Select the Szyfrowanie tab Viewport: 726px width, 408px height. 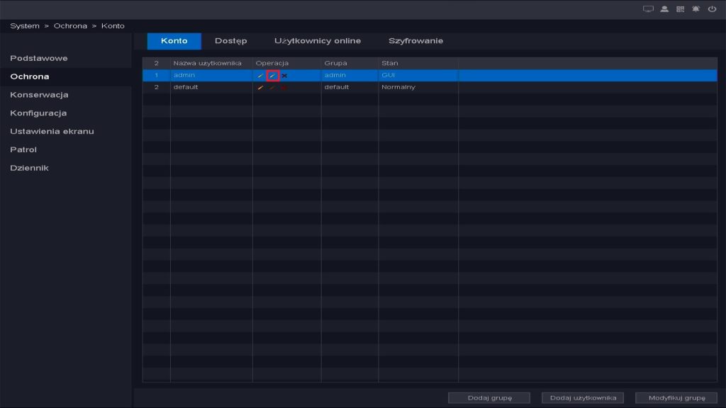415,41
